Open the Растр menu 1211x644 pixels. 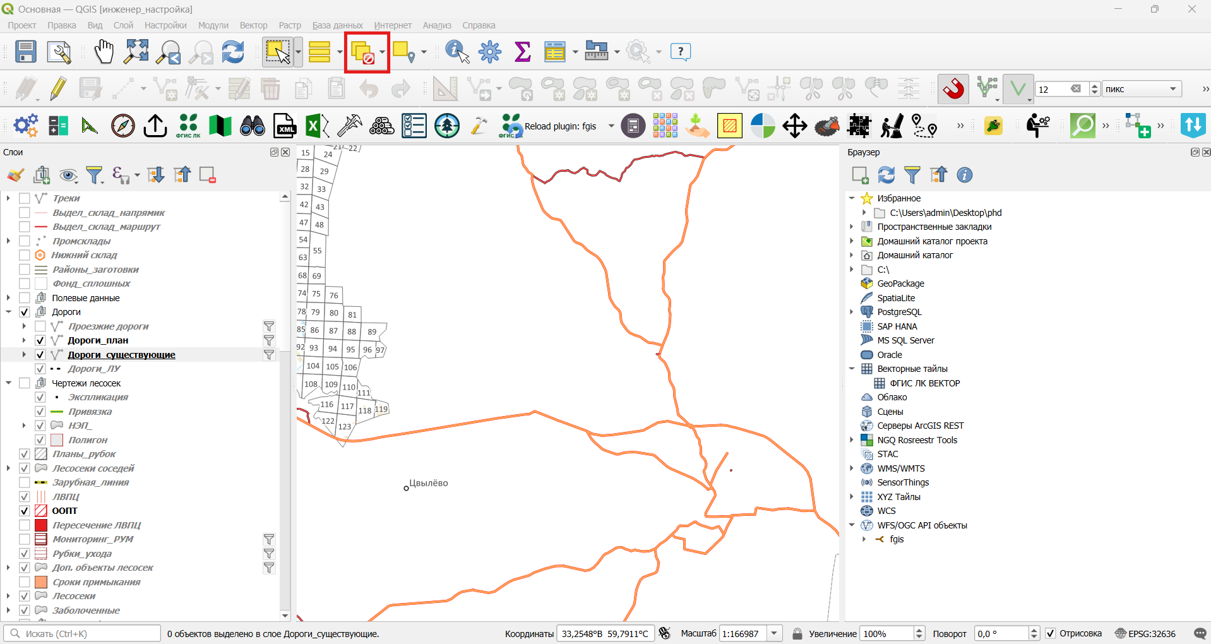[x=290, y=25]
